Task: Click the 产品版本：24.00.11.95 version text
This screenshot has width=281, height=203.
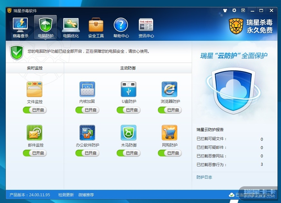Action: tap(30, 195)
